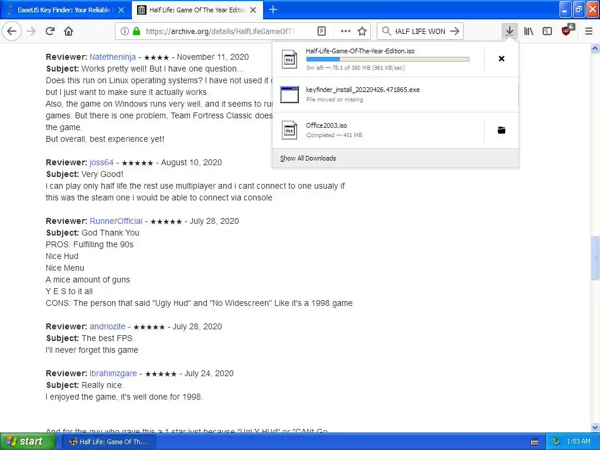This screenshot has height=450, width=600.
Task: Click 'But overall, best experience yet!' text
Action: coord(105,139)
